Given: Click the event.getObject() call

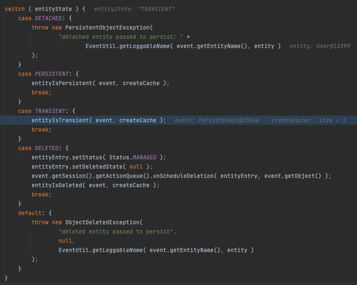Looking at the screenshot, I should (x=293, y=176).
